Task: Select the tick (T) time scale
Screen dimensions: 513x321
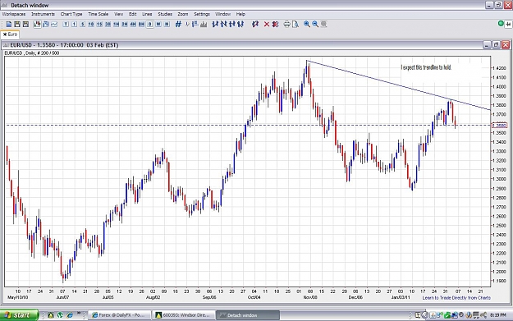Action: (66, 24)
